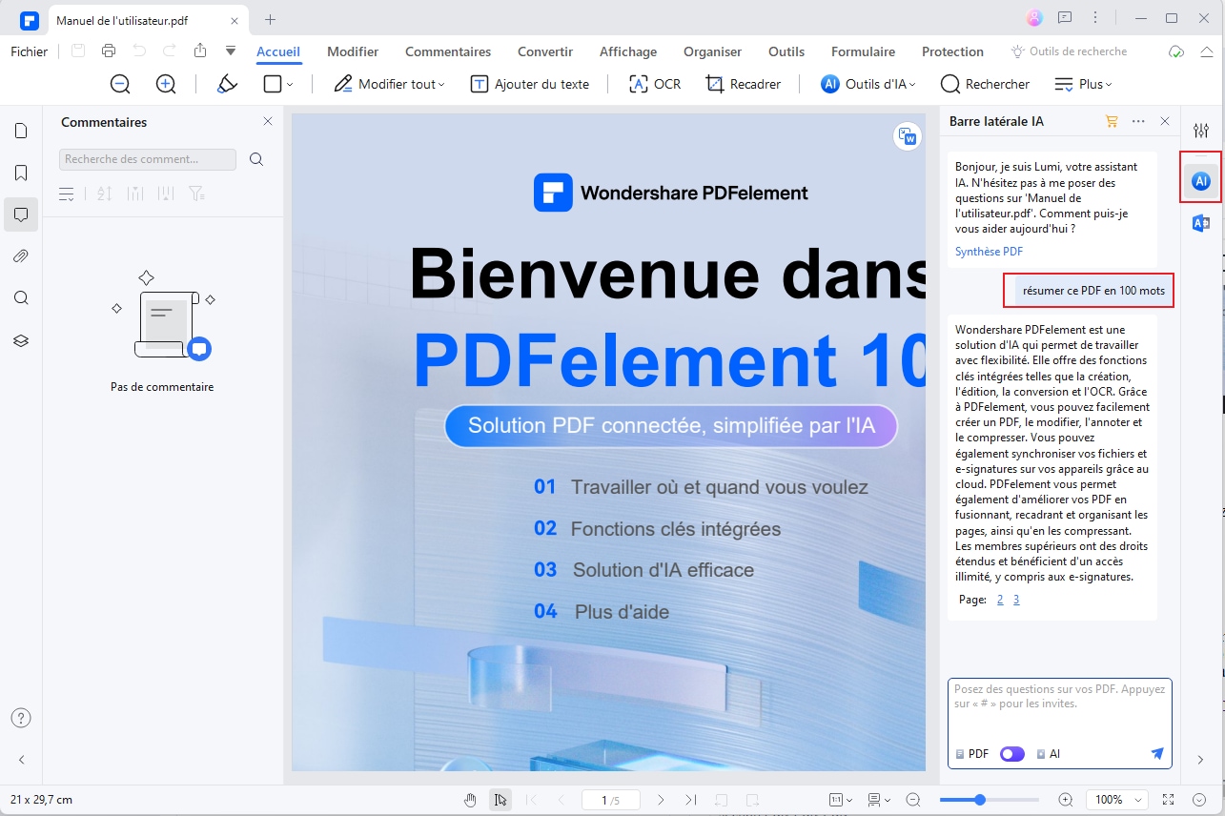Open the comments list options dropdown
The width and height of the screenshot is (1225, 816).
[x=67, y=194]
